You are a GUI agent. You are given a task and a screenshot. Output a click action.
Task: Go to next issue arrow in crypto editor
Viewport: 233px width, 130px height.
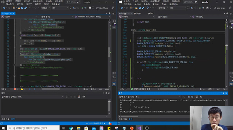[x=35, y=89]
